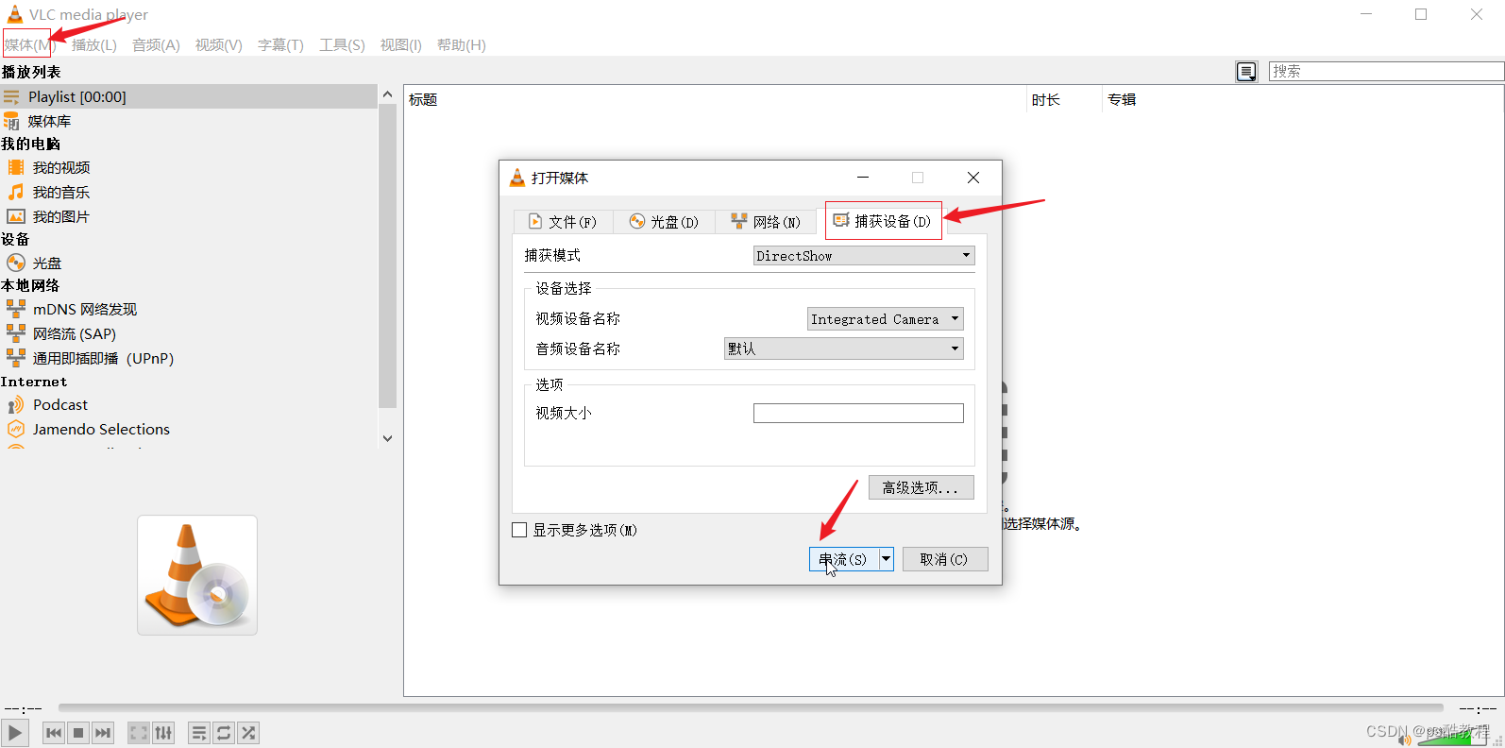Viewport: 1505px width, 748px height.
Task: Click the 串流(S) button
Action: 844,559
